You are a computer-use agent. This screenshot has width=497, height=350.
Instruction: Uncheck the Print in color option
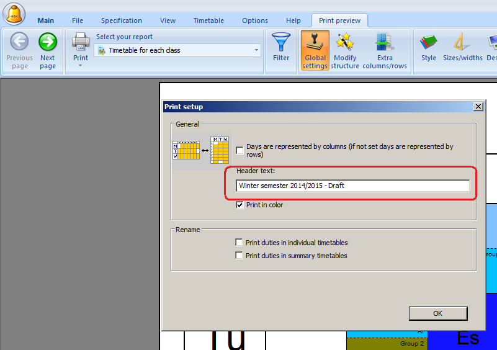coord(240,205)
